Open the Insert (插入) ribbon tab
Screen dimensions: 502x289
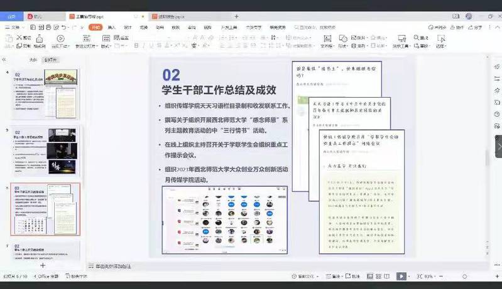[111, 27]
